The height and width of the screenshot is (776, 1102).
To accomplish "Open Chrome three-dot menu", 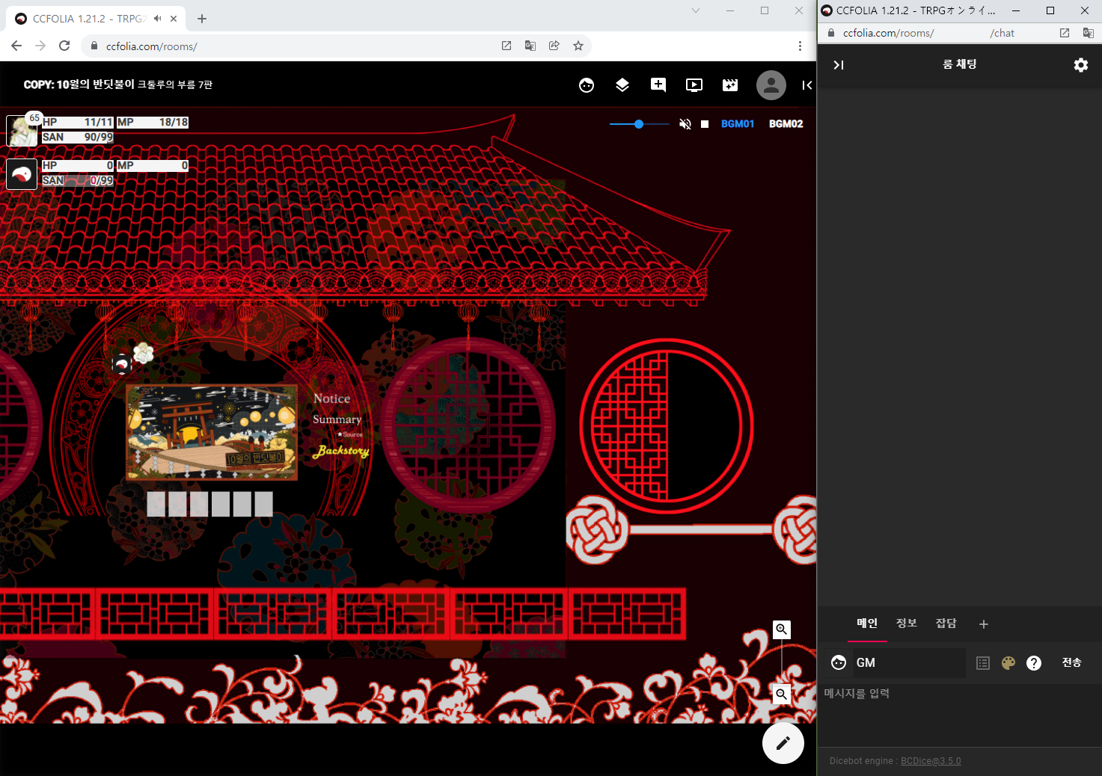I will tap(800, 46).
